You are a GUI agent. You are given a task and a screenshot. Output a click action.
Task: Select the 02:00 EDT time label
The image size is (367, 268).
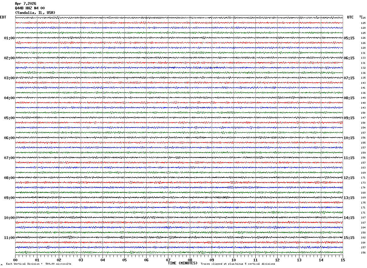point(9,58)
